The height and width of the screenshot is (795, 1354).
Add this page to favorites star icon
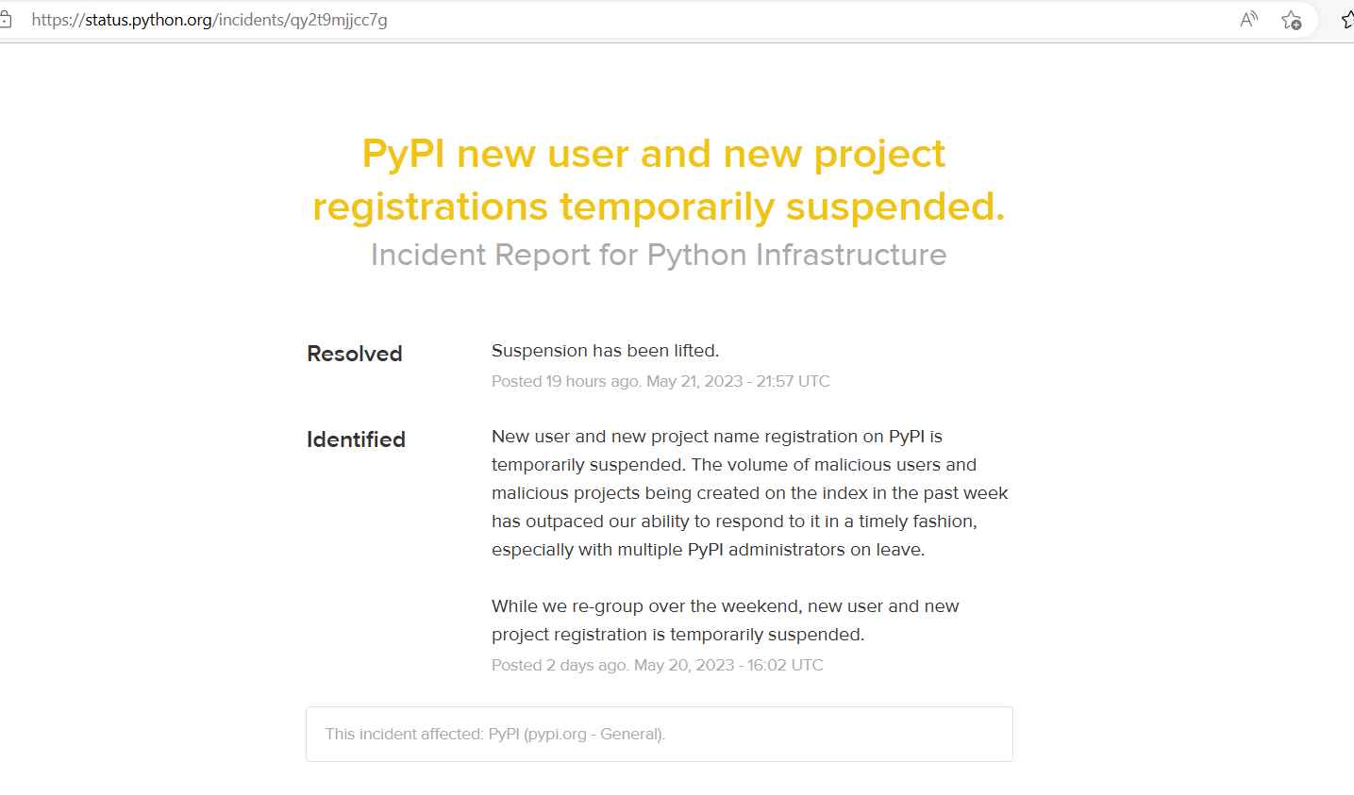tap(1292, 20)
